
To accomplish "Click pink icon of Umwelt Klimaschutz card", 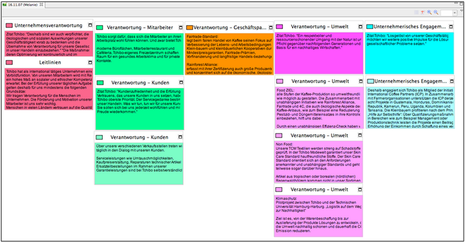I will click(x=279, y=190).
